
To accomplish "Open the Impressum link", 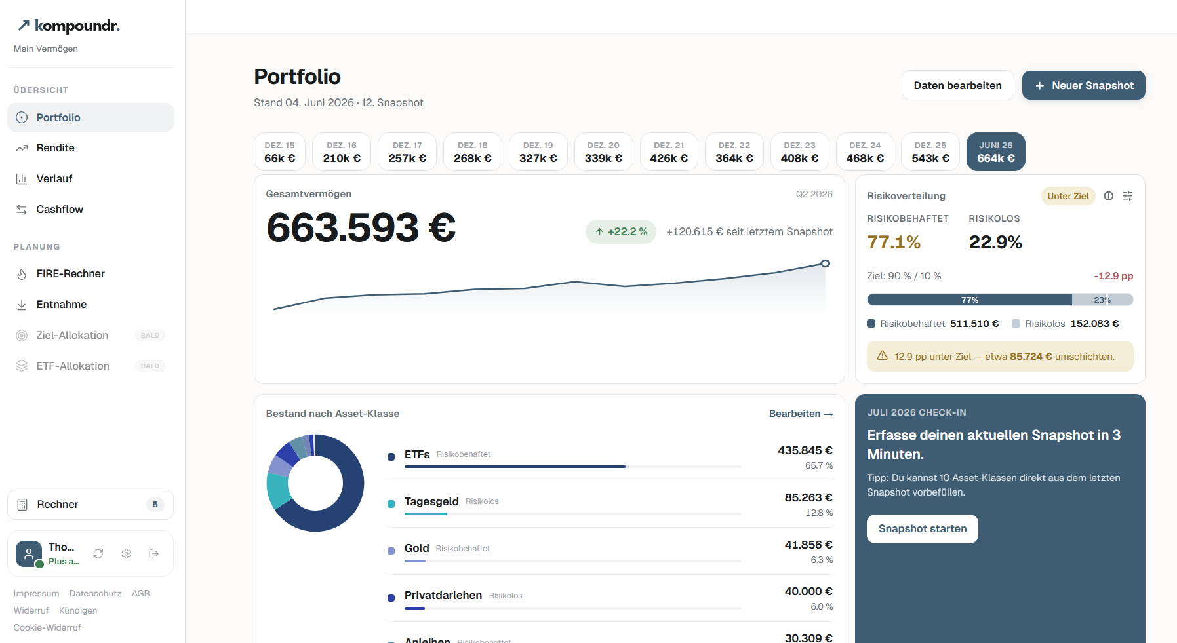I will pyautogui.click(x=36, y=593).
